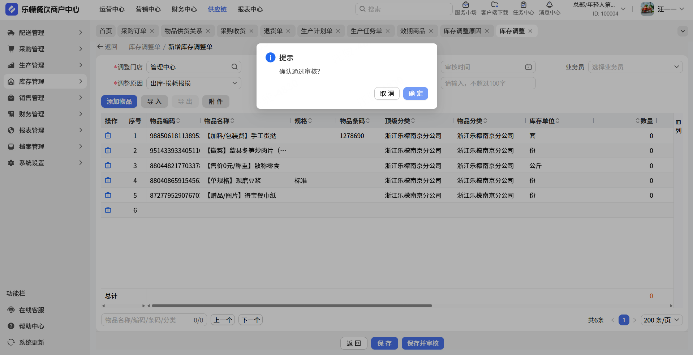Sort by the 物品编码 column header
The image size is (693, 355).
pyautogui.click(x=165, y=121)
